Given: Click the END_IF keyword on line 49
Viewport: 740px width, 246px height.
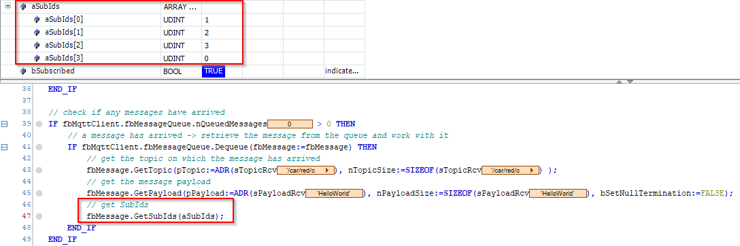Looking at the screenshot, I should [x=63, y=239].
